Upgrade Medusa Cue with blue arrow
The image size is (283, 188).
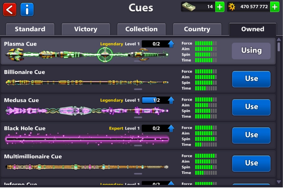click(171, 100)
